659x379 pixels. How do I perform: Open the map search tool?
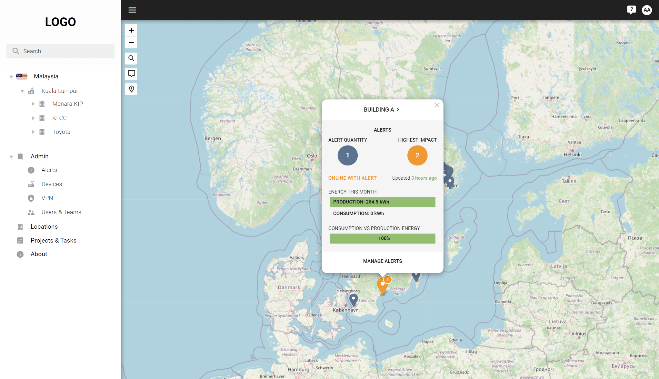[x=131, y=58]
